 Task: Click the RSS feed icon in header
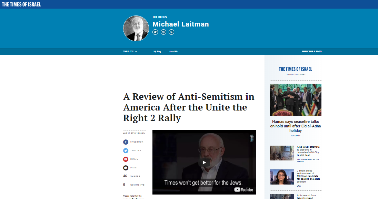click(171, 32)
